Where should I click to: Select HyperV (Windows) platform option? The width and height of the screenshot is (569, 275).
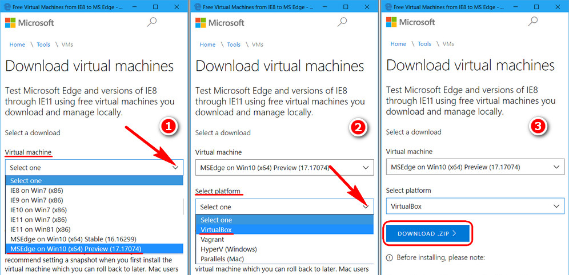point(284,249)
